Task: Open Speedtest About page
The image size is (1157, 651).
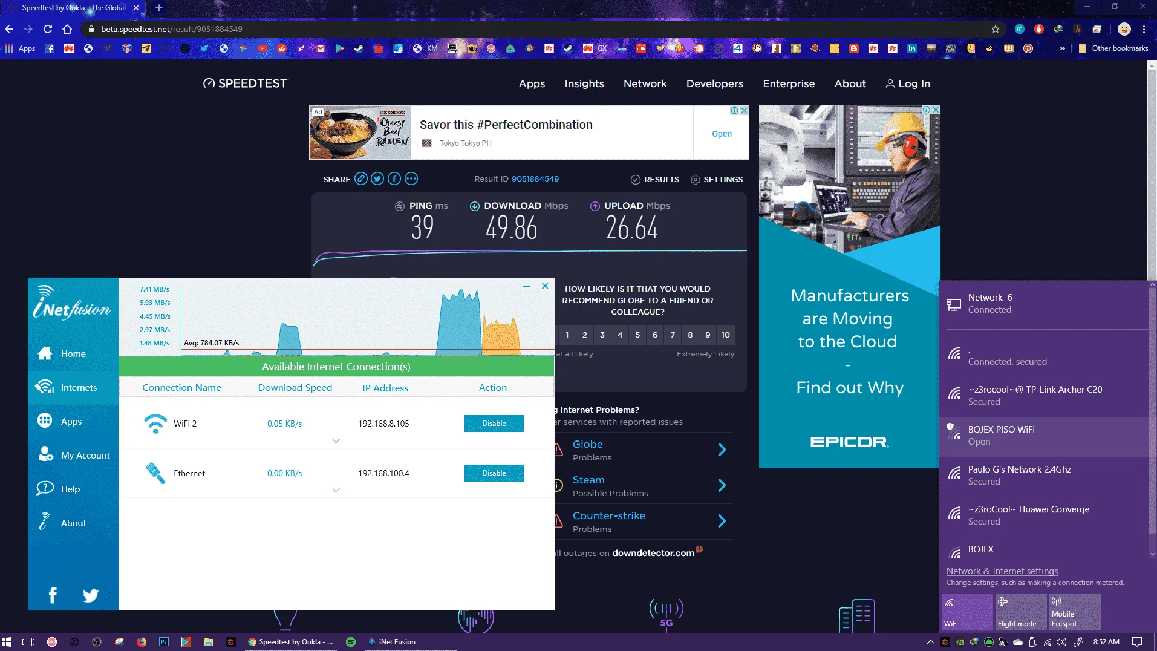Action: (x=850, y=83)
